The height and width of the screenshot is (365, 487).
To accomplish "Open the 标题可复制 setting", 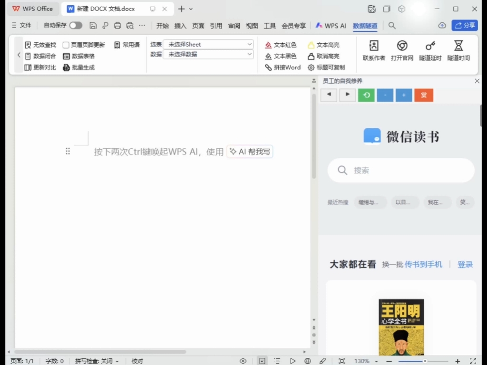I will pos(326,67).
